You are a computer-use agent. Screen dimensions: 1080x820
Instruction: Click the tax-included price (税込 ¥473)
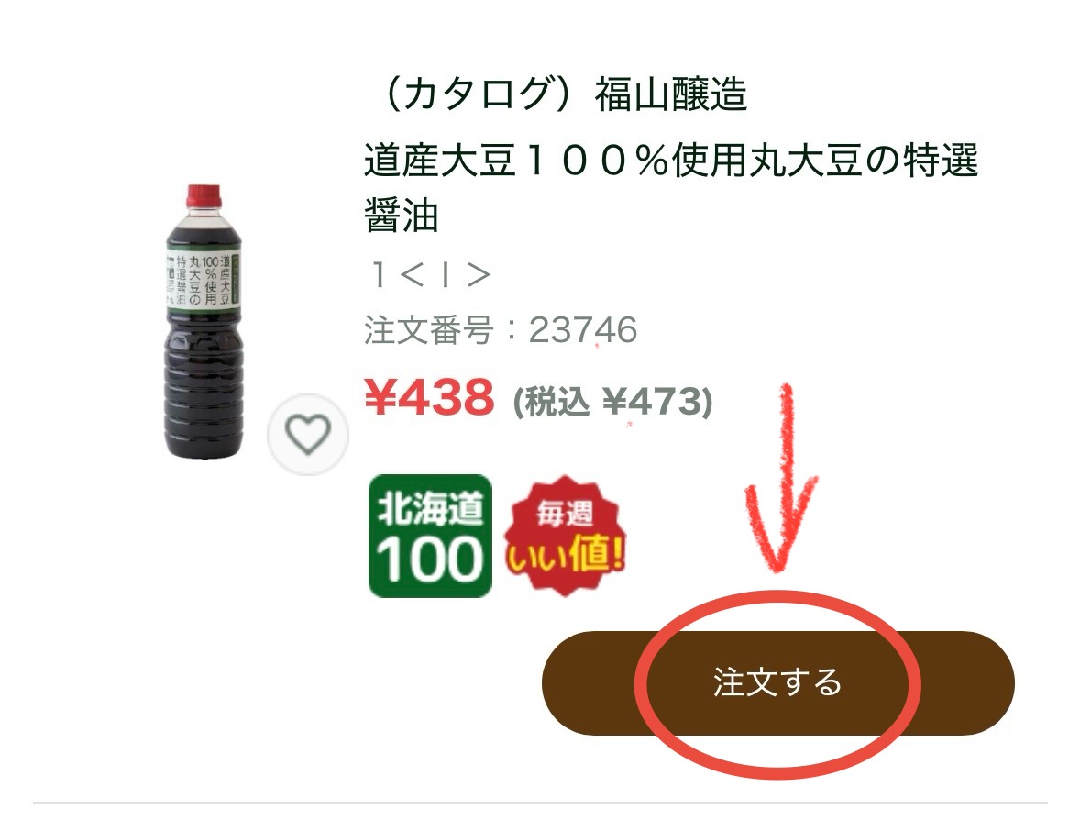612,401
